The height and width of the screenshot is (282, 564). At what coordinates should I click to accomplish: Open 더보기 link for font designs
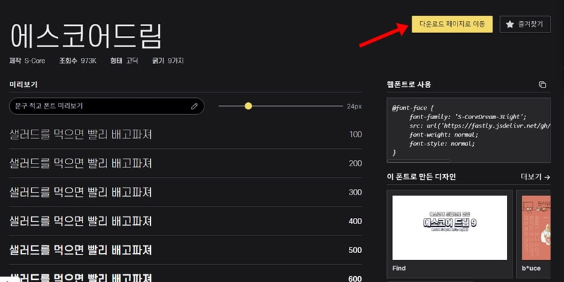point(535,177)
